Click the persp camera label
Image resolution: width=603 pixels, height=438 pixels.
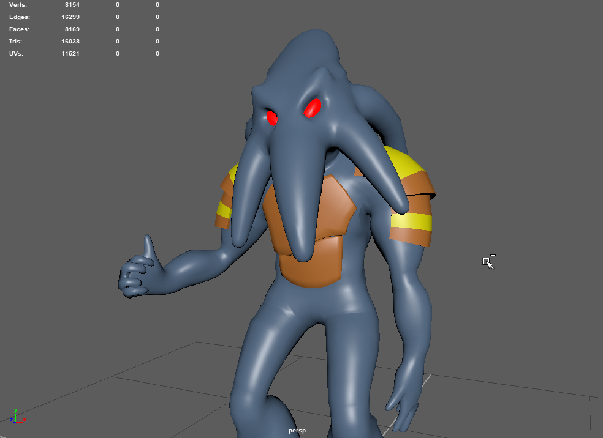297,431
